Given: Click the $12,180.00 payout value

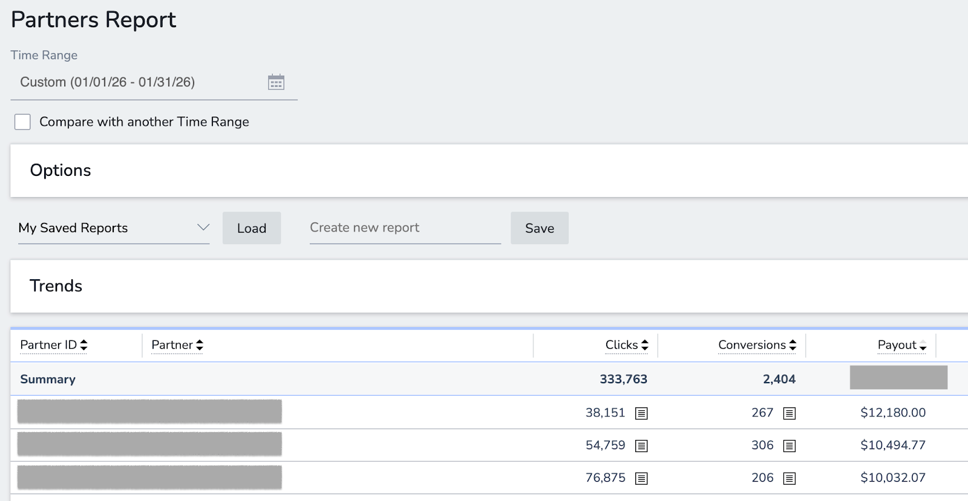Looking at the screenshot, I should (x=893, y=413).
